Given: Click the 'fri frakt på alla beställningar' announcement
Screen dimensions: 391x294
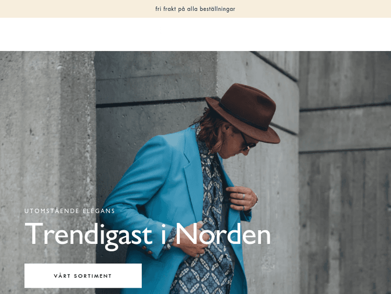Looking at the screenshot, I should tap(195, 9).
